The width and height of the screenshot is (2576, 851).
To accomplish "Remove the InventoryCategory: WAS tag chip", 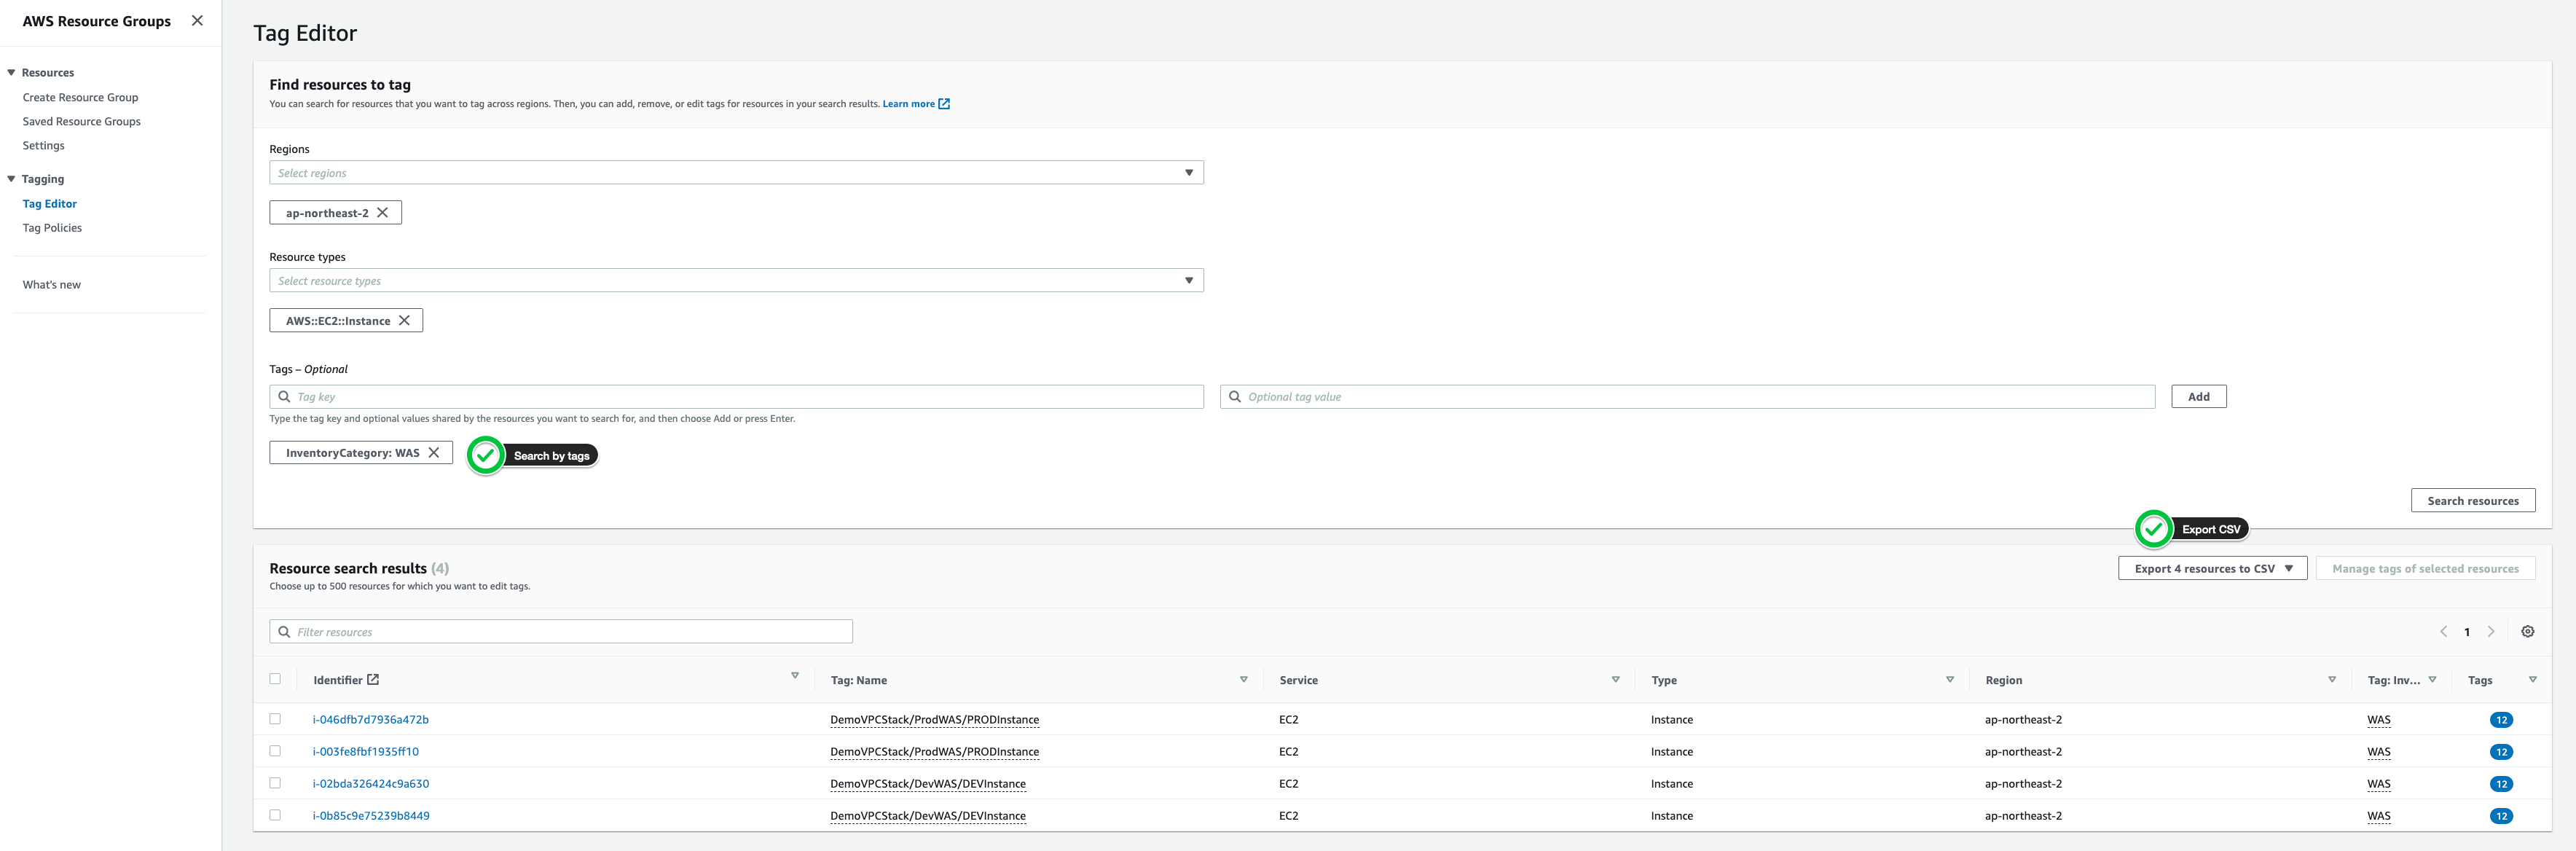I will [x=434, y=453].
